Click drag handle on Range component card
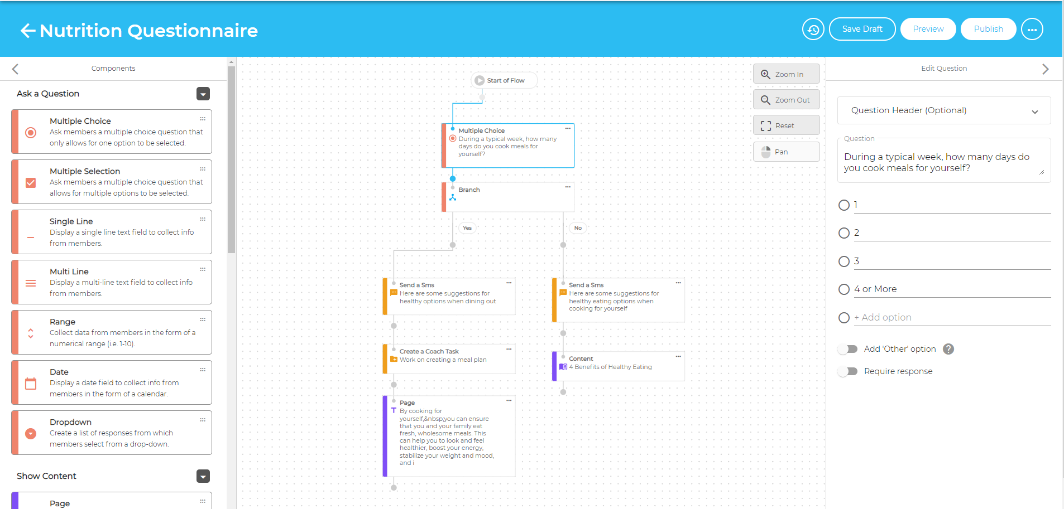 pos(203,319)
